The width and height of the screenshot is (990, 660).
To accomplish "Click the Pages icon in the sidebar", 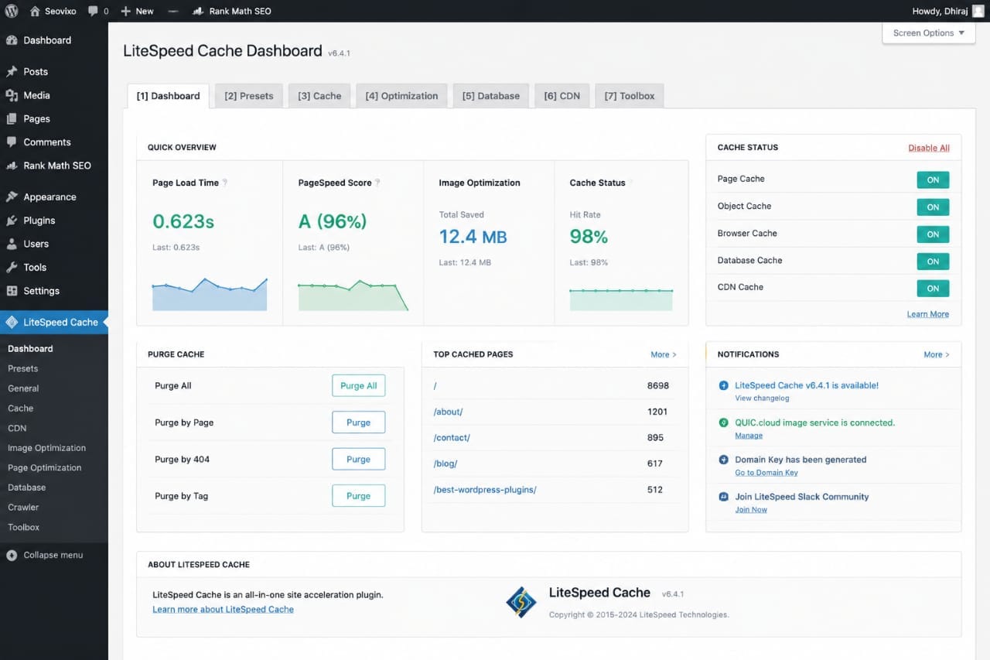I will (x=12, y=118).
